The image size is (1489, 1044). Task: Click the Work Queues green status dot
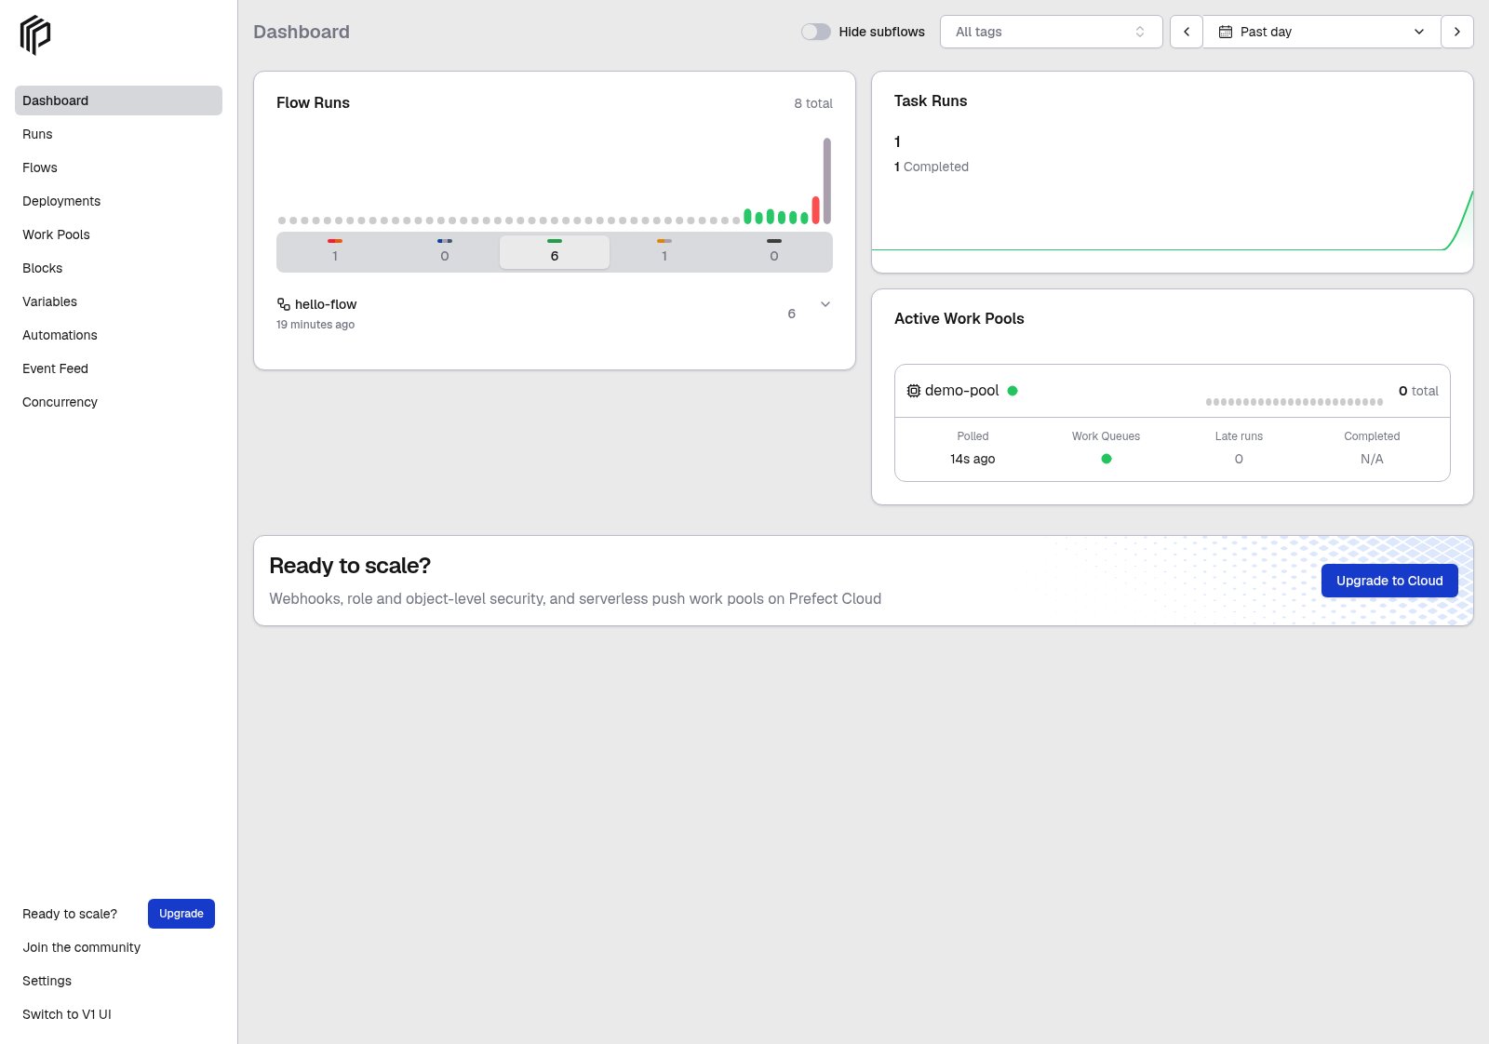(1107, 459)
